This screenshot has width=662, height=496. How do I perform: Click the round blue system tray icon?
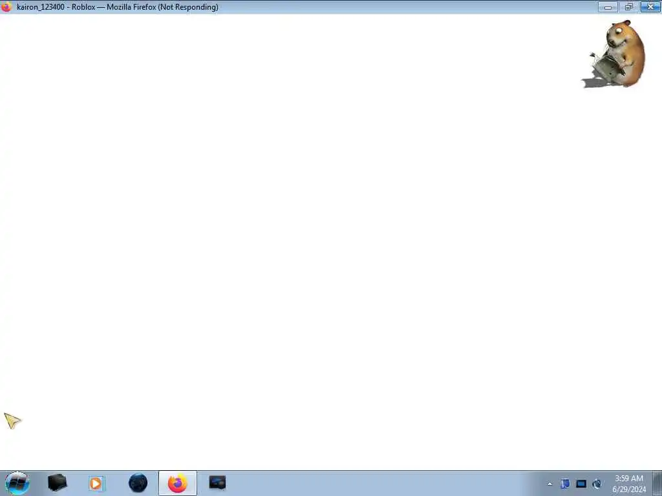click(597, 484)
